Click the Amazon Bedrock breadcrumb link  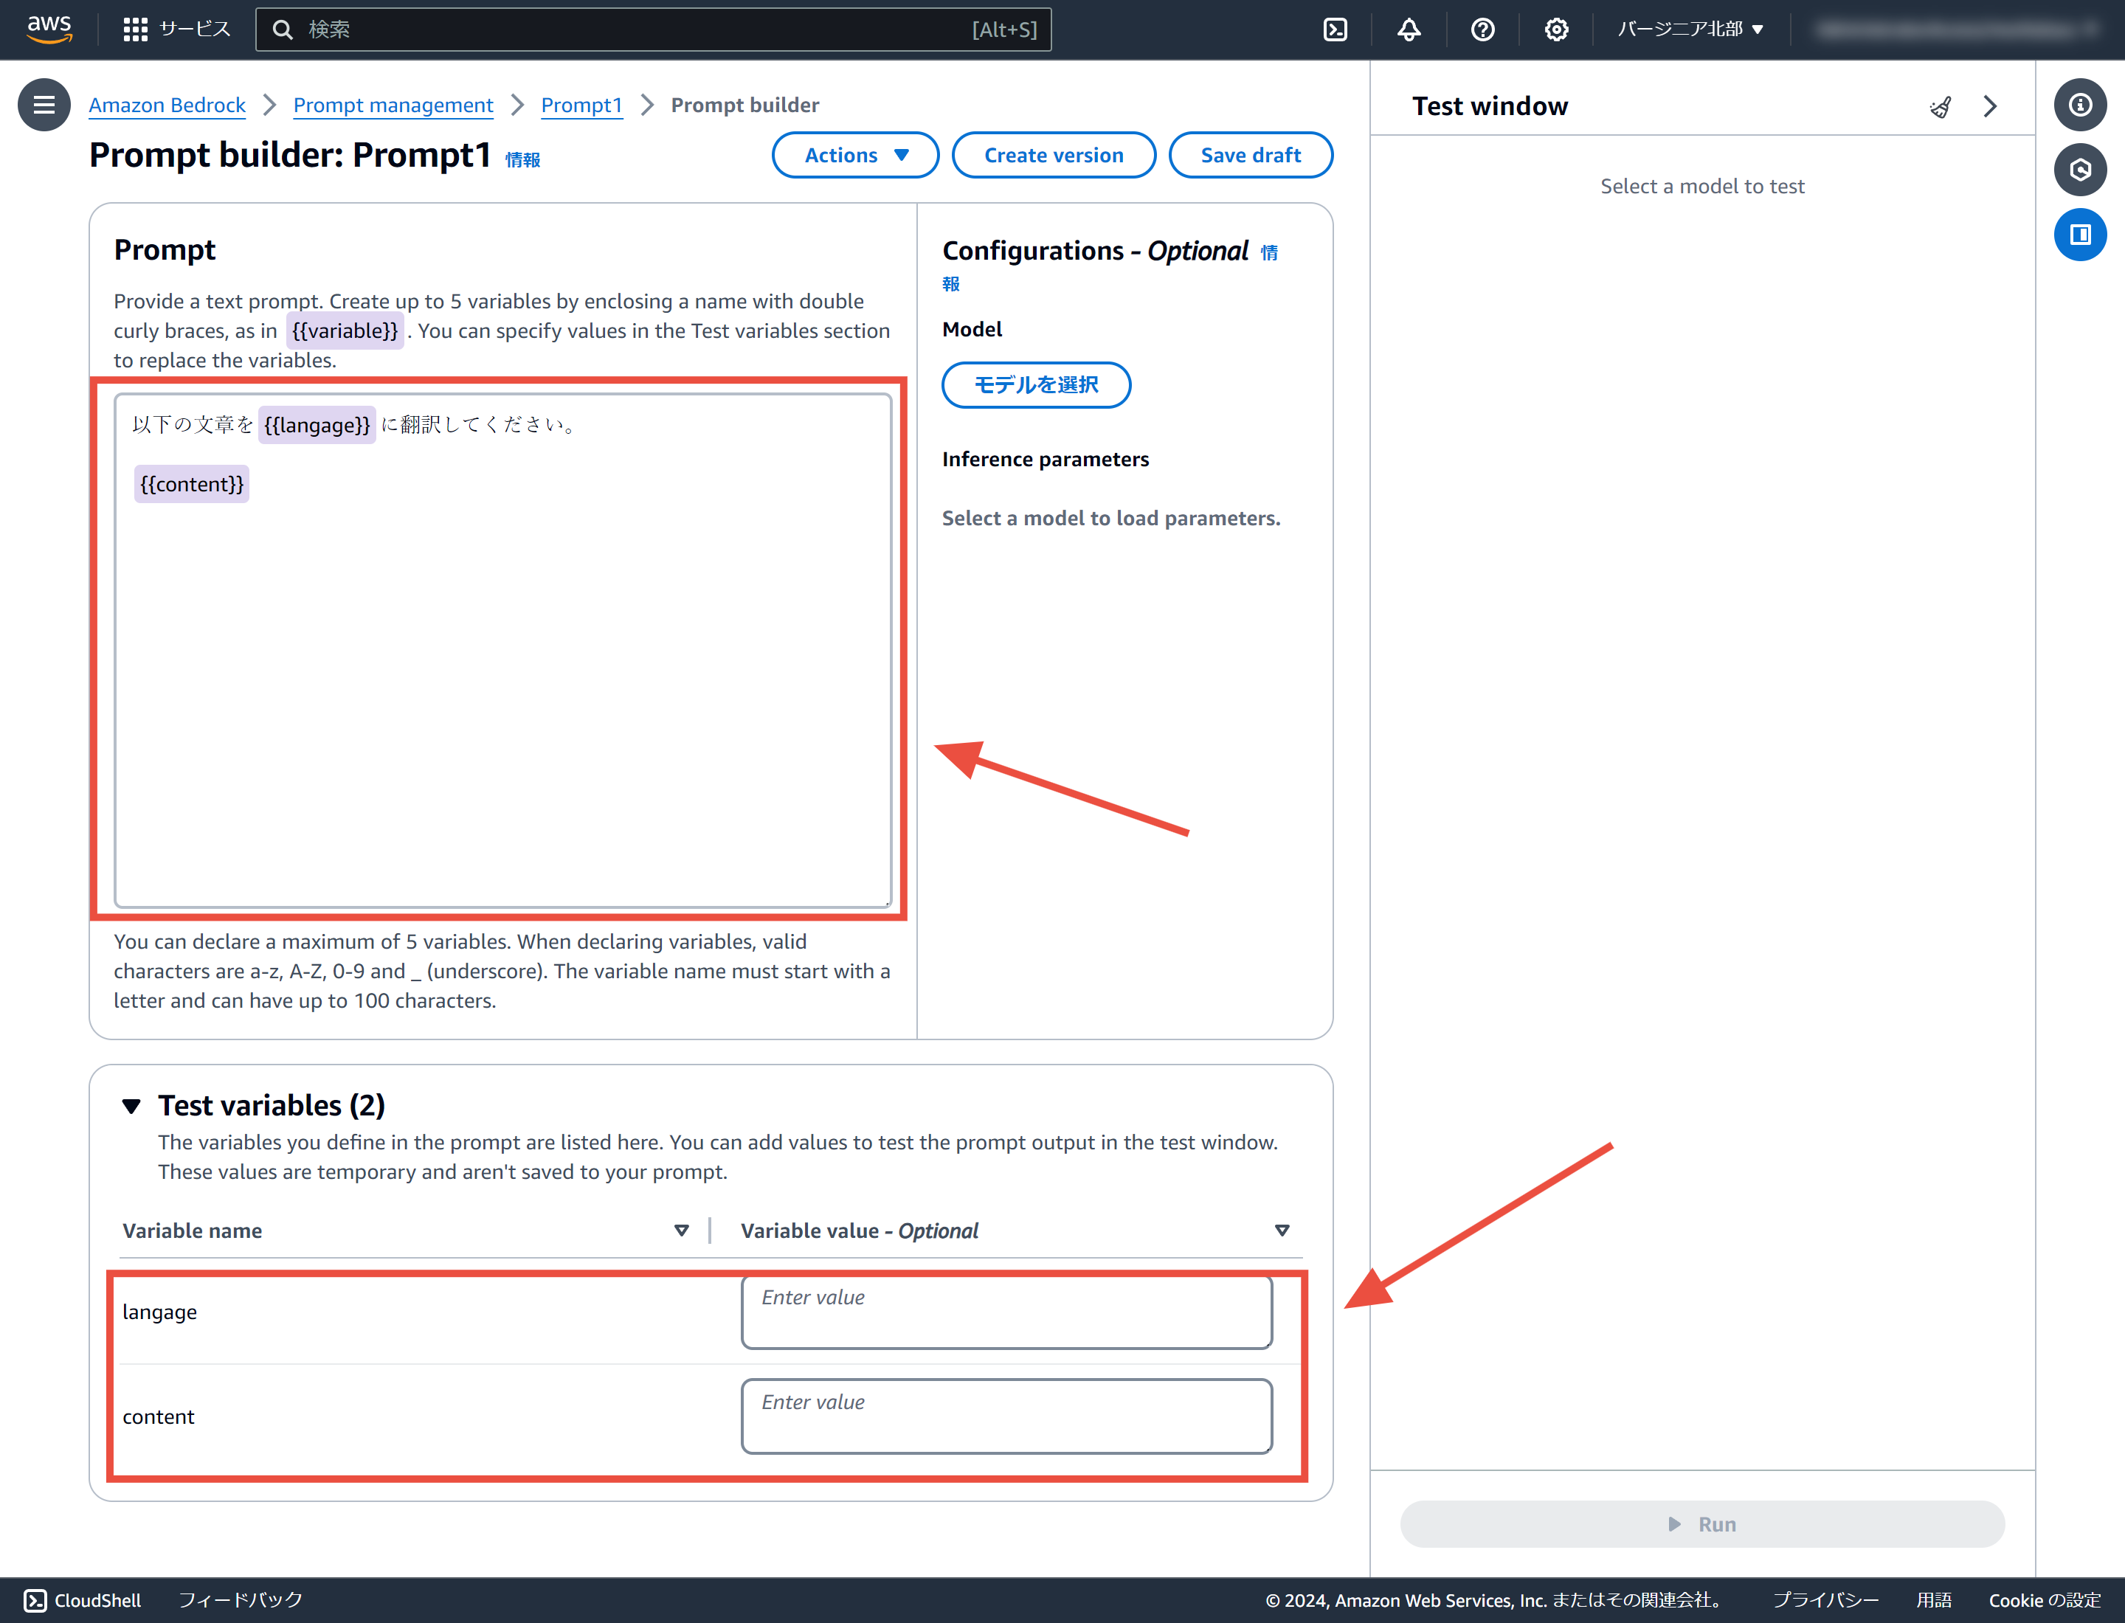(167, 104)
